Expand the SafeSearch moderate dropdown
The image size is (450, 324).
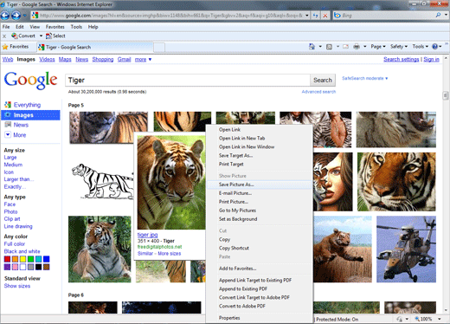(x=365, y=78)
